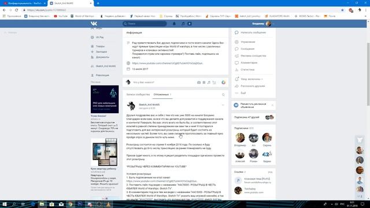This screenshot has width=370, height=208.
Task: Attach audio using the music note icon
Action: point(209,82)
